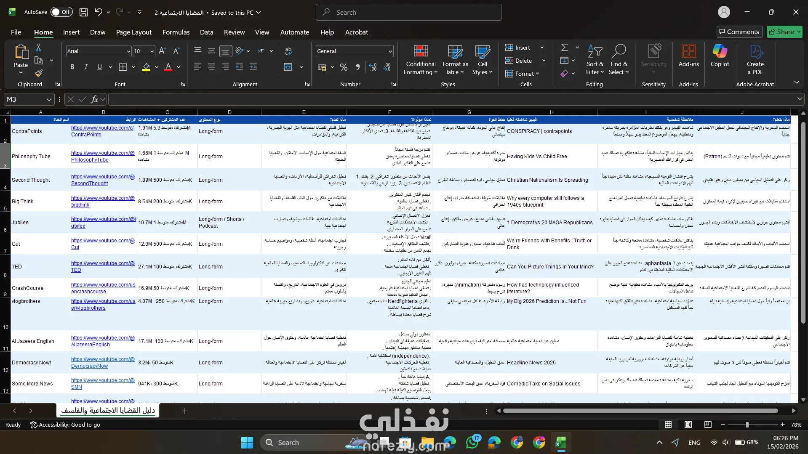Toggle Normal view in status bar
This screenshot has height=454, width=808.
pos(668,425)
